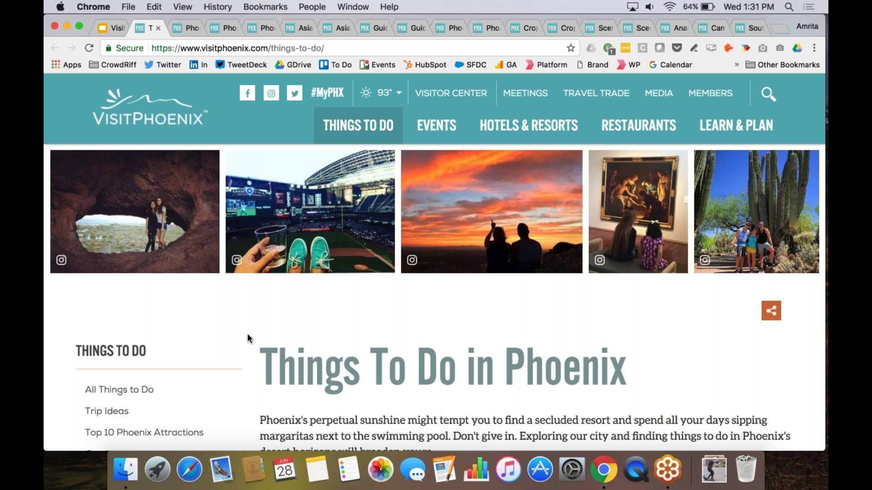Click the browser extensions dropdown arrow
The image size is (872, 490).
click(736, 64)
